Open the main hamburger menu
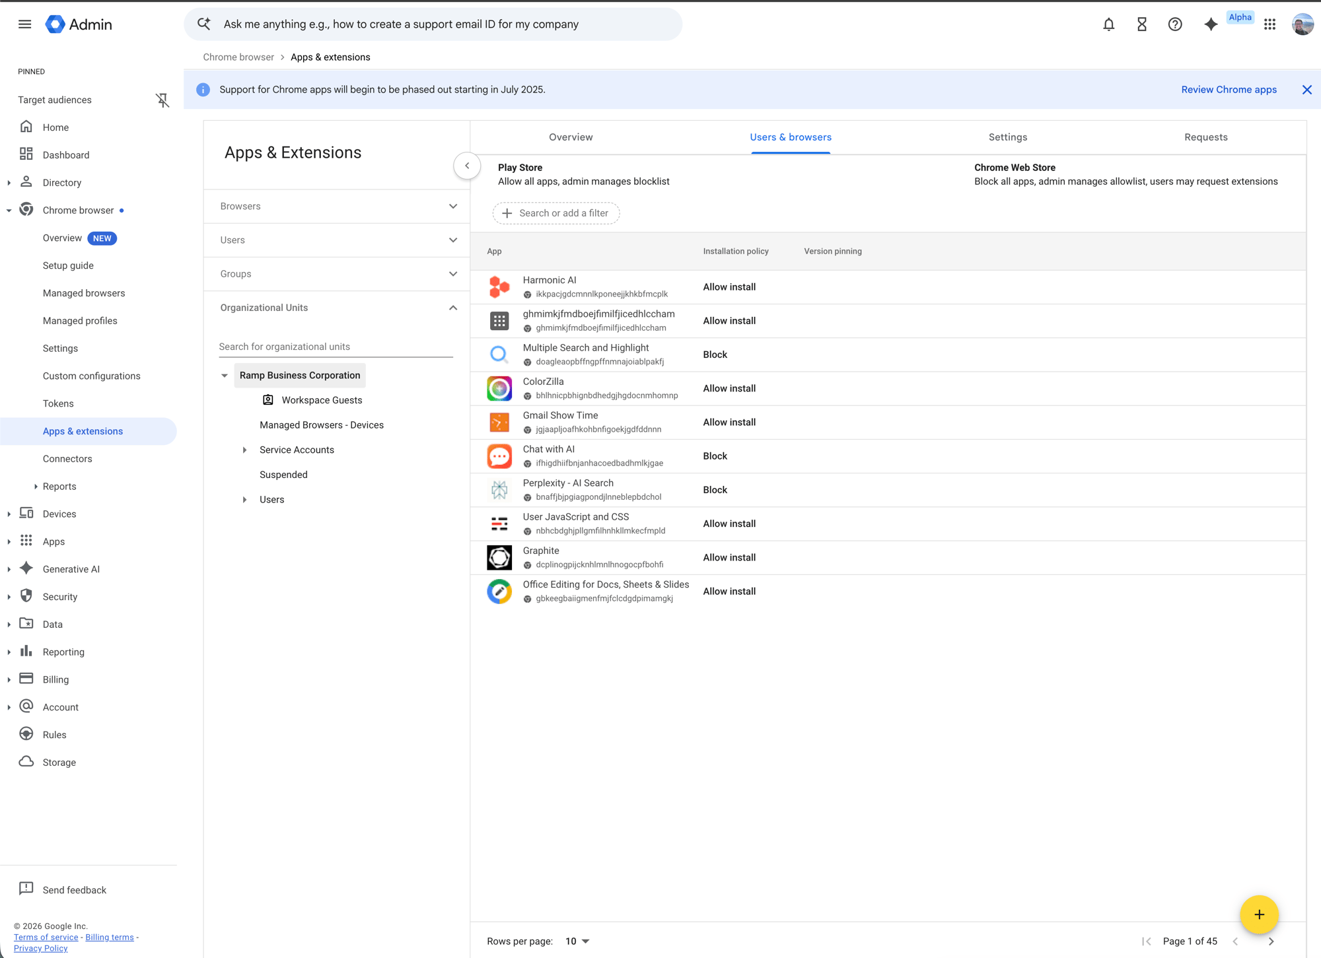 24,24
